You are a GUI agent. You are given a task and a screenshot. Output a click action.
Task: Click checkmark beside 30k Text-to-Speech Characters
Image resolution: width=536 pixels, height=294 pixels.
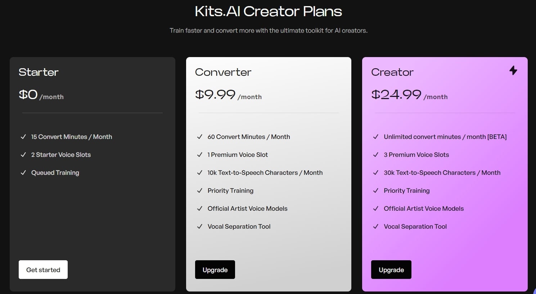pyautogui.click(x=376, y=173)
